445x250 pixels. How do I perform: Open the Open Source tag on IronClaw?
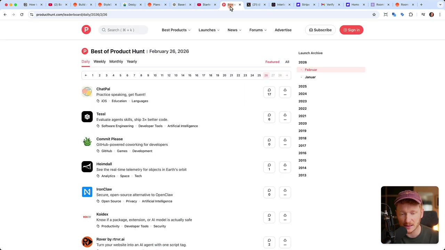[x=111, y=201]
